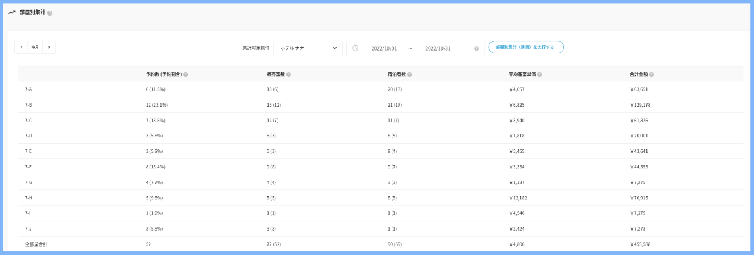
Task: Click help icon next to 部屋別集計 title
Action: [50, 13]
